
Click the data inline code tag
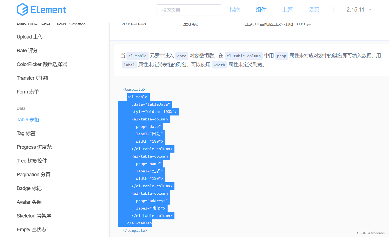(x=182, y=56)
